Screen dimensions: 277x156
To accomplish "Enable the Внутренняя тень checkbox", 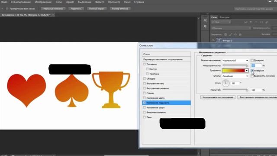I will pyautogui.click(x=145, y=83).
